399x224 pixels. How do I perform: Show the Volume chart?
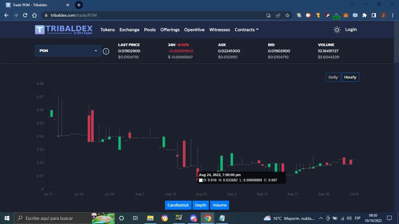[219, 205]
